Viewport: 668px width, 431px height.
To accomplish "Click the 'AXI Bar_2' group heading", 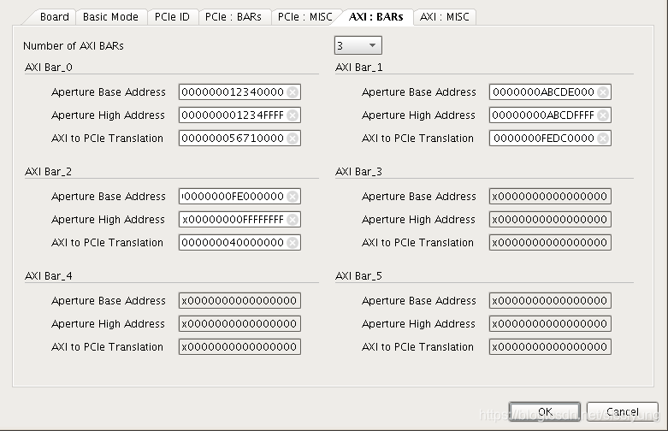I will [x=49, y=172].
